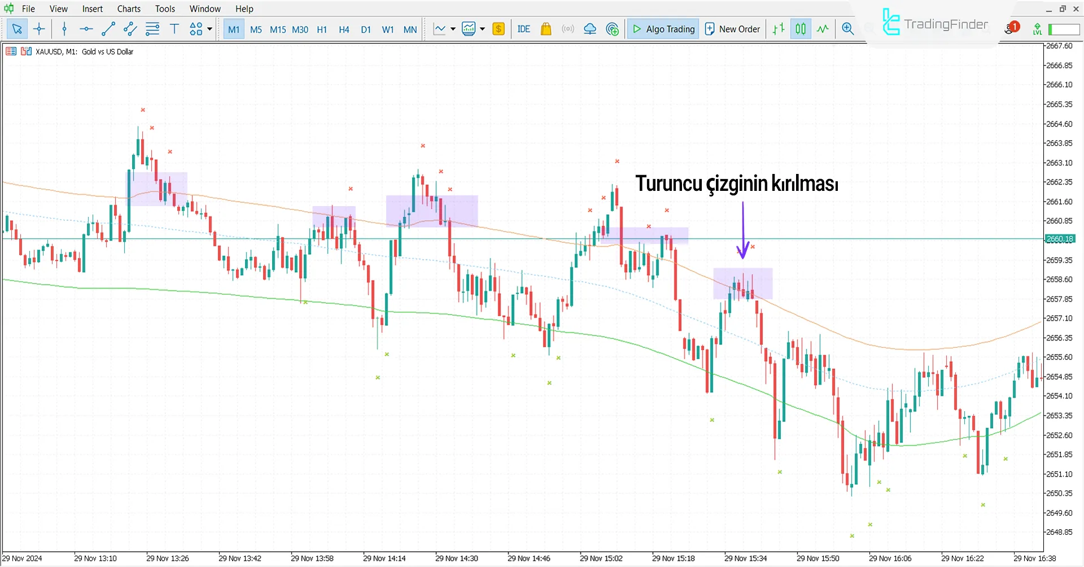This screenshot has height=567, width=1084.
Task: Click the 2660.18 price marker on scale
Action: pyautogui.click(x=1060, y=238)
